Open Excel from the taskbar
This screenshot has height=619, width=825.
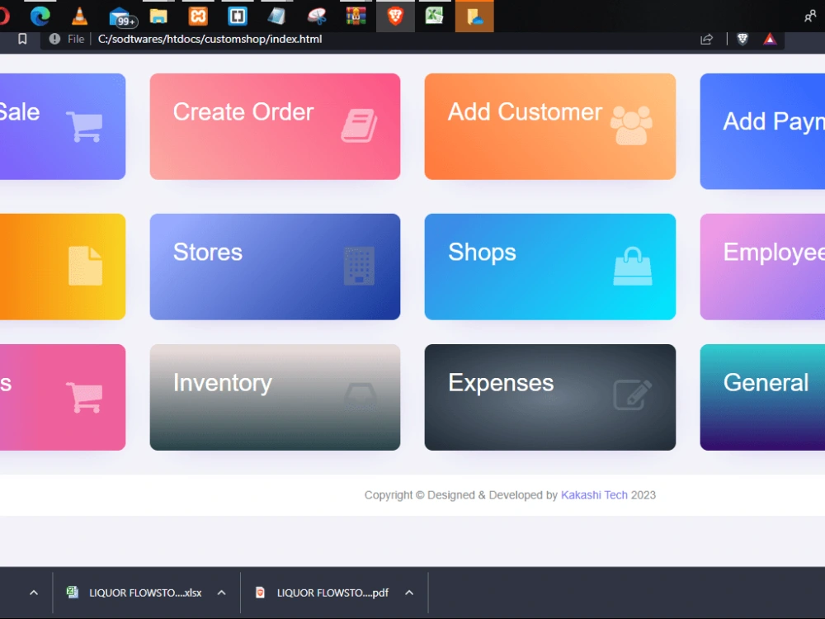pyautogui.click(x=435, y=17)
